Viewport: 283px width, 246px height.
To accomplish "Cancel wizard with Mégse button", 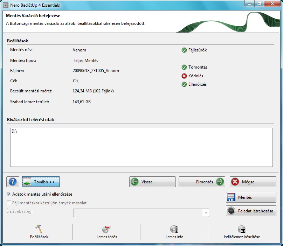I will [x=253, y=182].
